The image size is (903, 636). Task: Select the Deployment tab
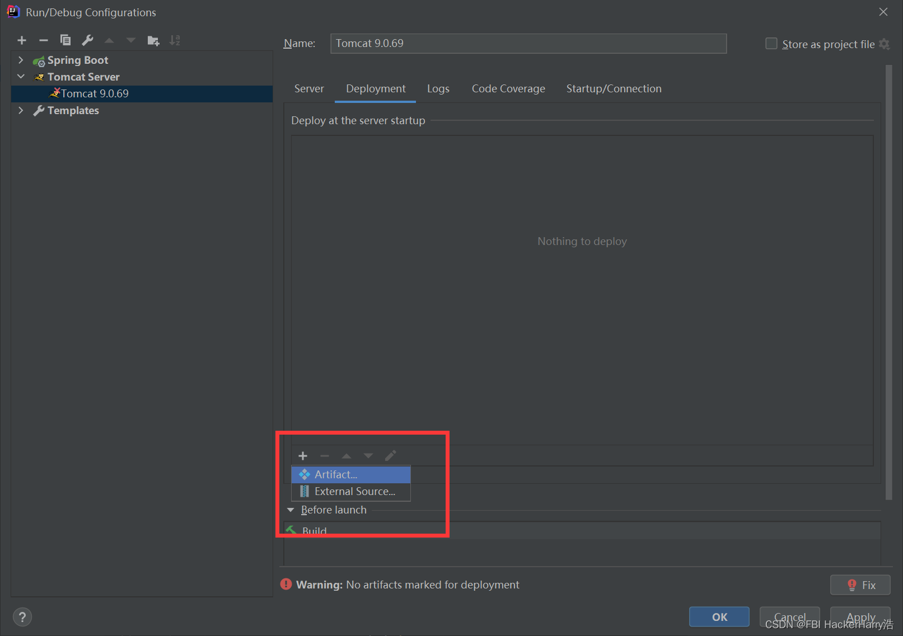tap(376, 89)
